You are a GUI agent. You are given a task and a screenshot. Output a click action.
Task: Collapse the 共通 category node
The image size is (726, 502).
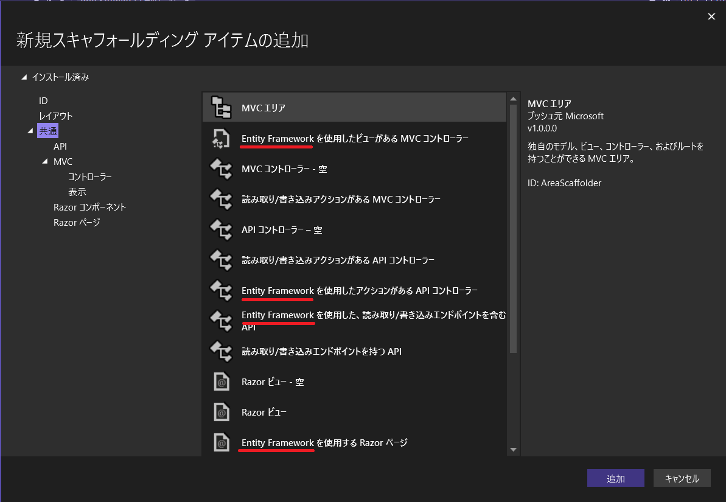coord(30,130)
